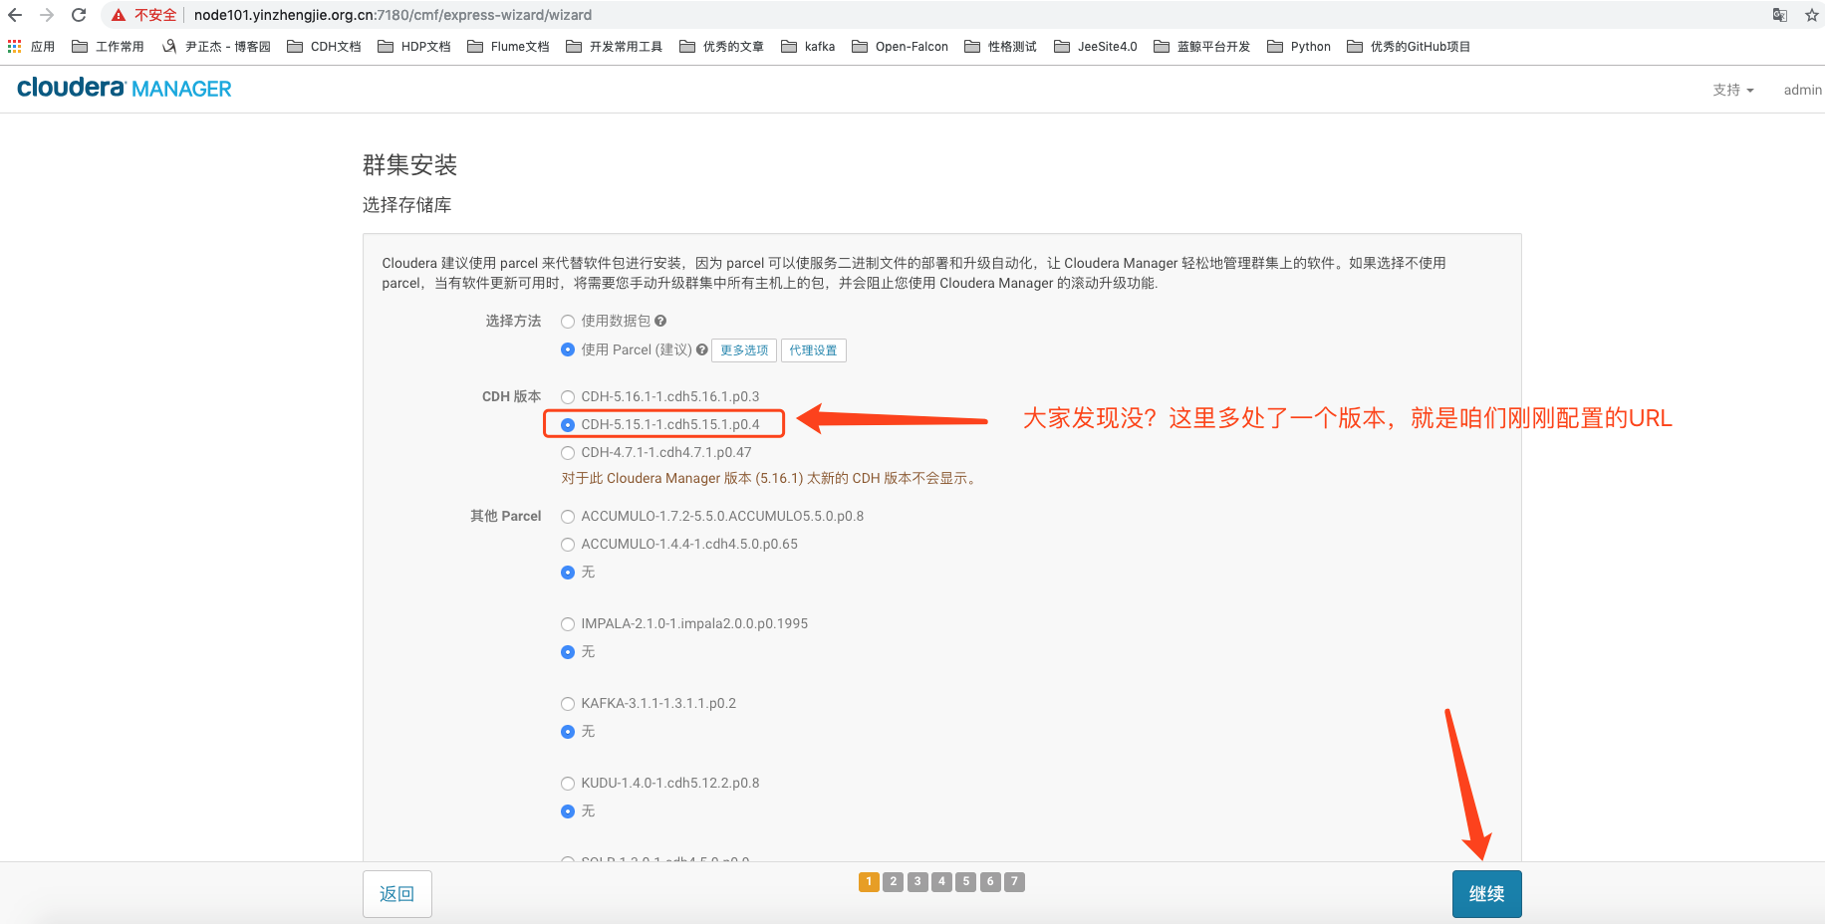
Task: Select 无 under the KUDU option
Action: 568,811
